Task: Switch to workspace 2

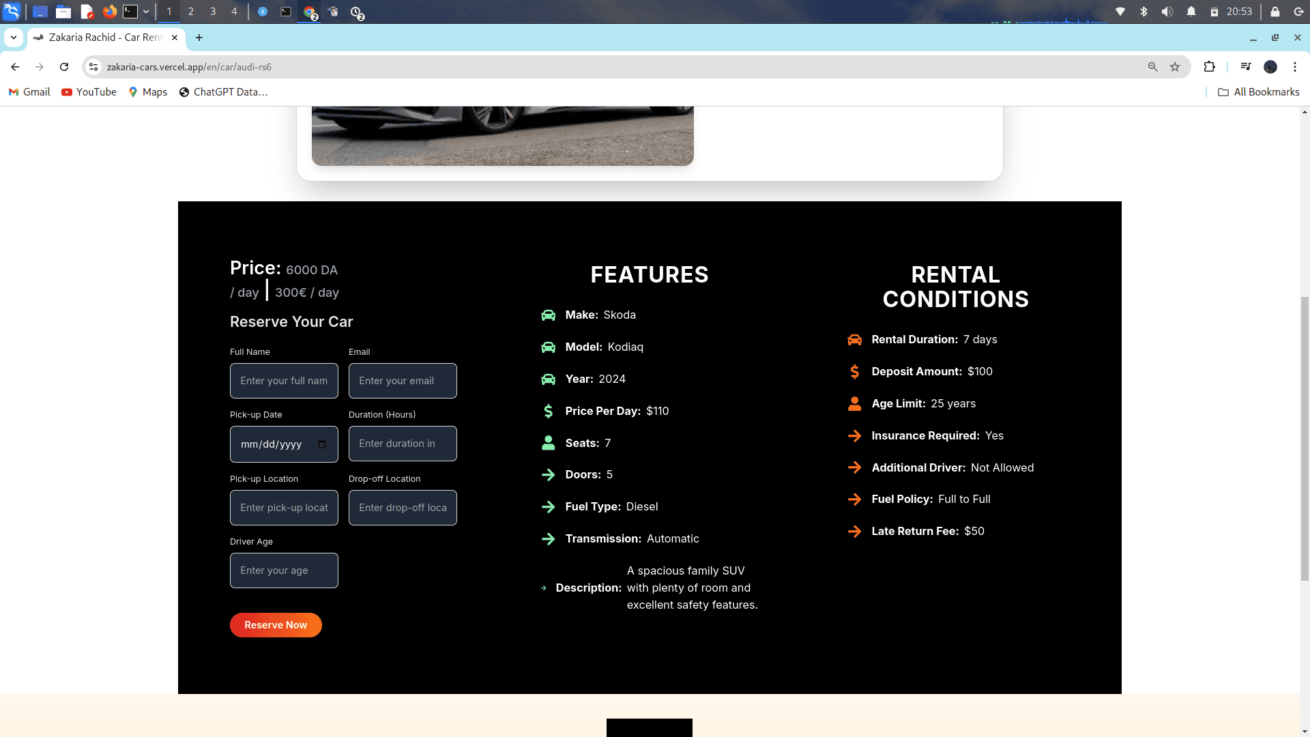Action: (191, 12)
